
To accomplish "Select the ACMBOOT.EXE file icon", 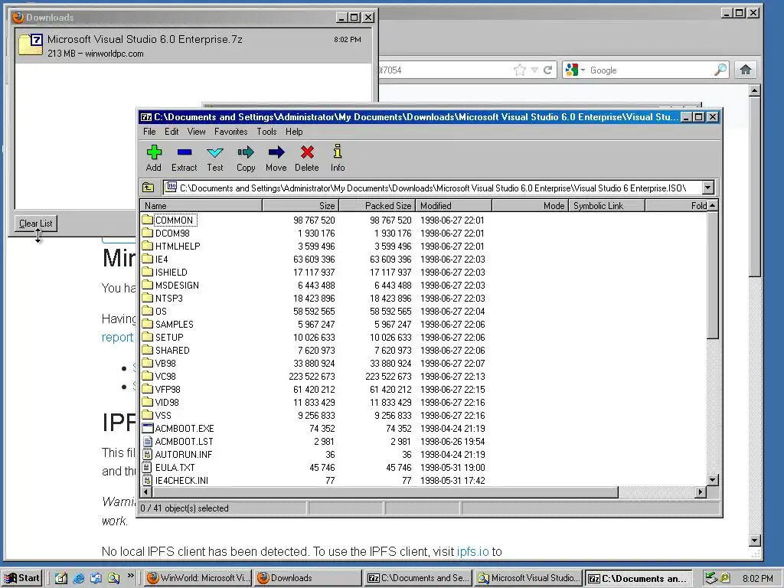I will coord(147,428).
